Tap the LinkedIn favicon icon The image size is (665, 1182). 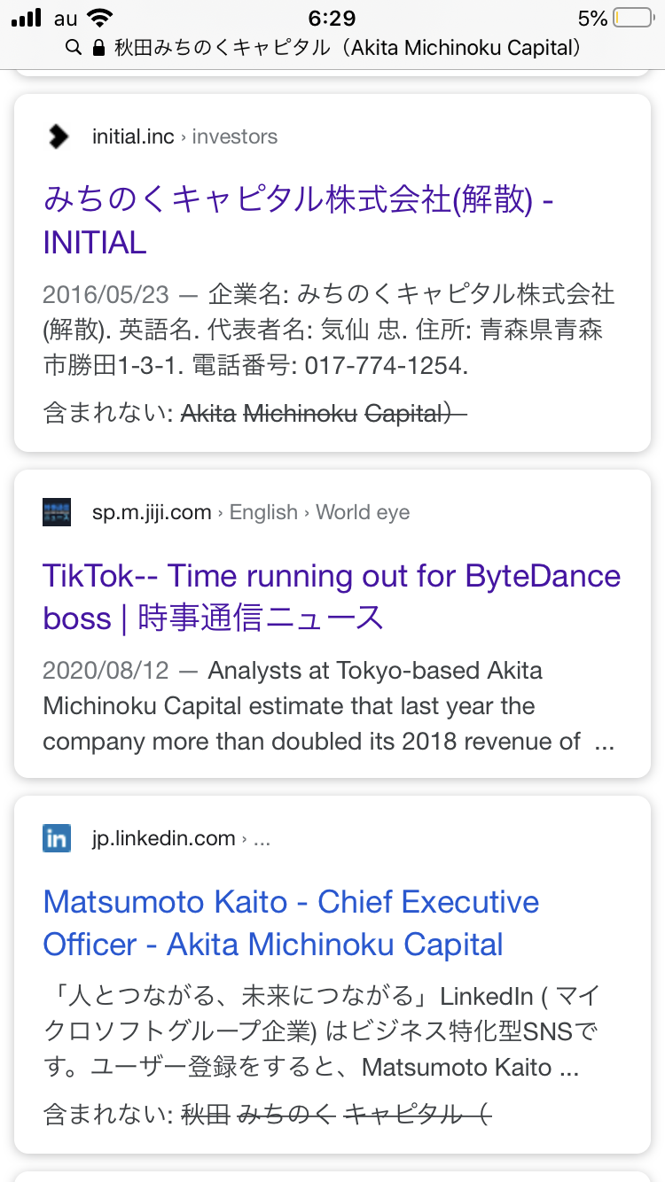[x=57, y=838]
